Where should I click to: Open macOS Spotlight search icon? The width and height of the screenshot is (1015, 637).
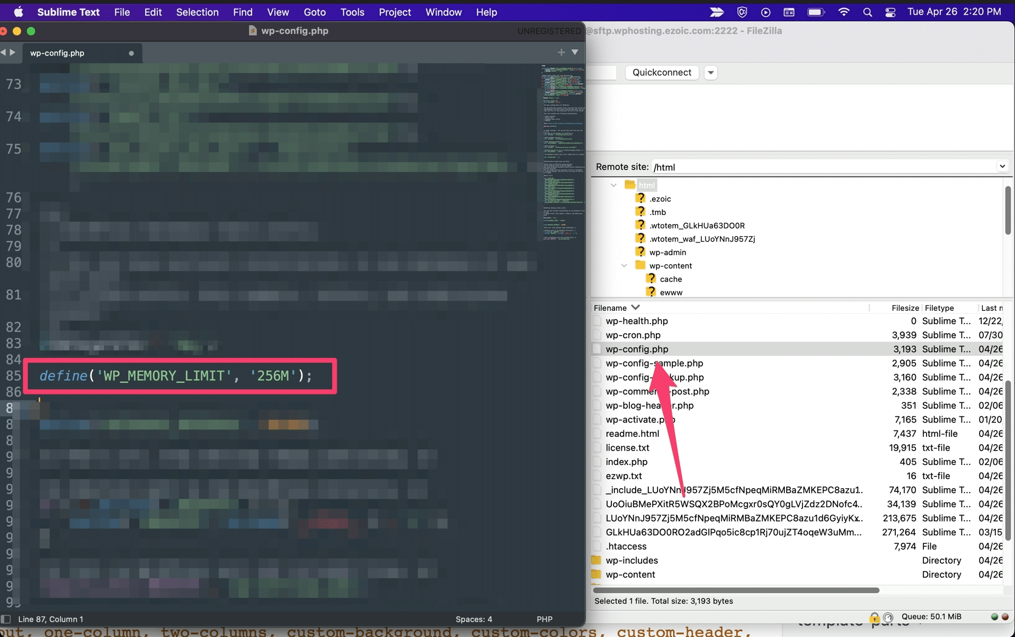coord(867,12)
